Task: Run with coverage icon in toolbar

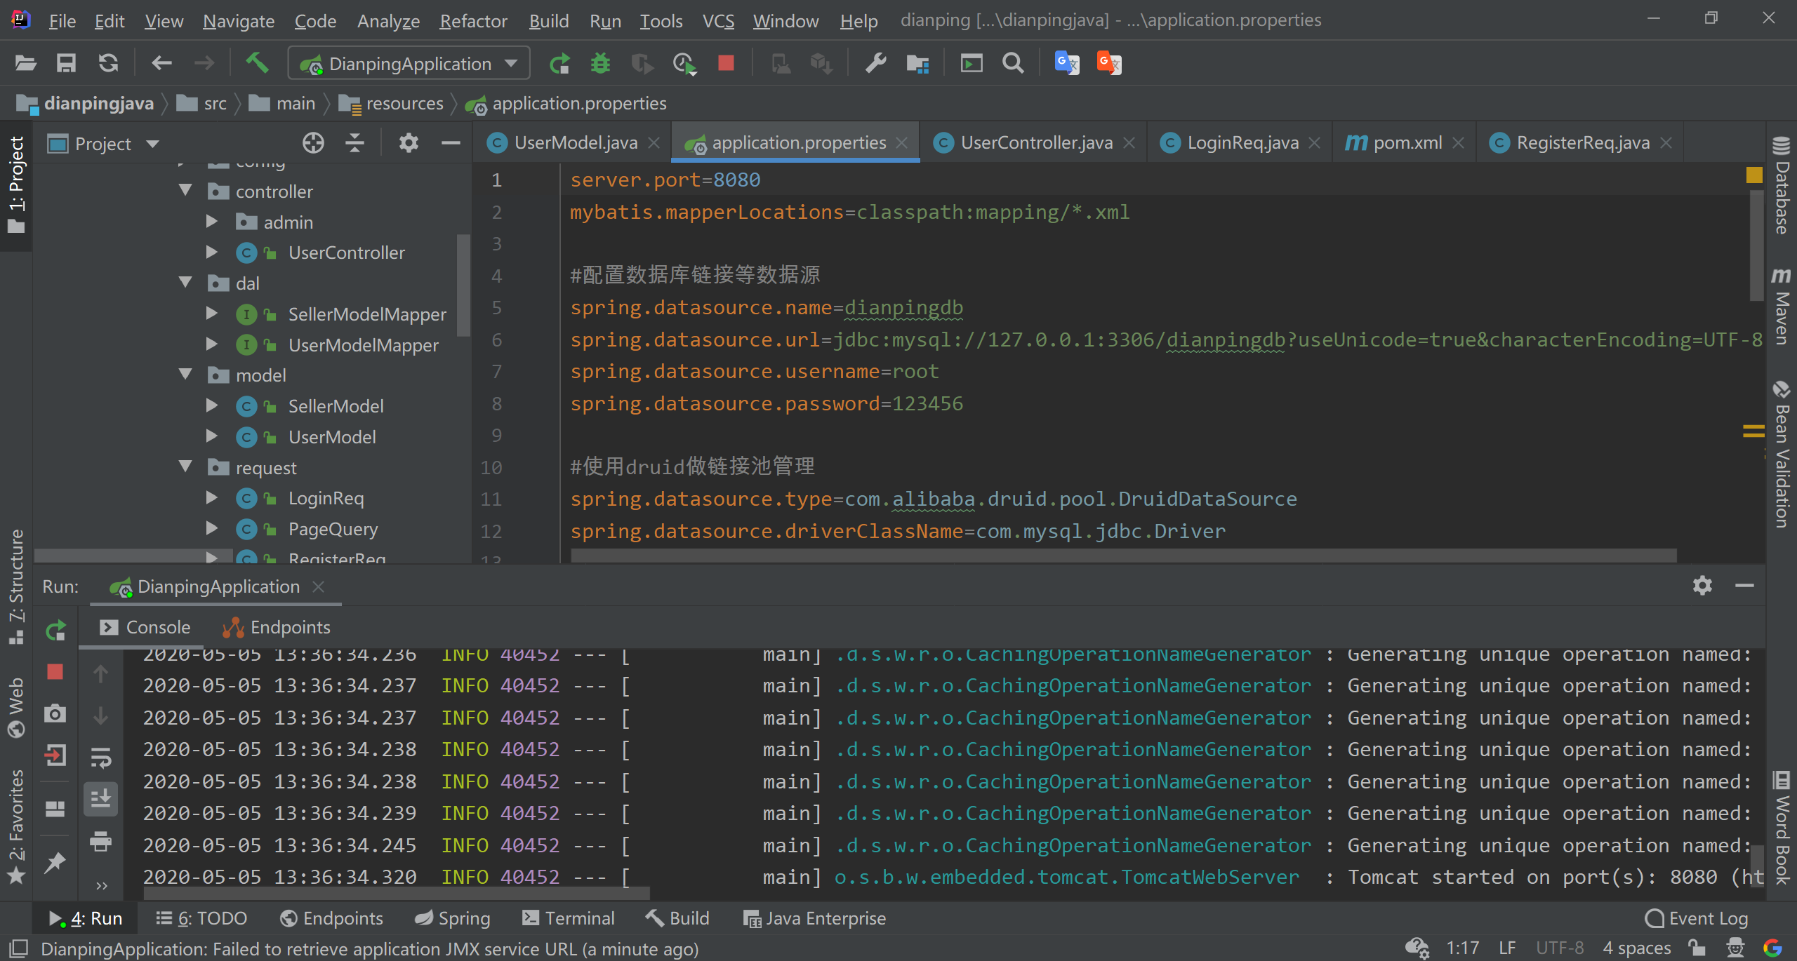Action: pyautogui.click(x=642, y=64)
